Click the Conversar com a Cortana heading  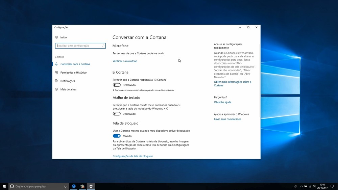point(140,37)
